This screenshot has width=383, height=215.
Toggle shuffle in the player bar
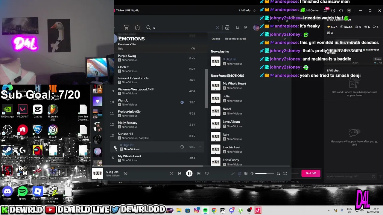point(171,173)
